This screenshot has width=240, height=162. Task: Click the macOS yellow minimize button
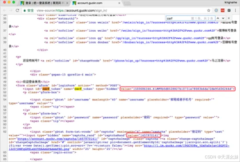pyautogui.click(x=9, y=2)
